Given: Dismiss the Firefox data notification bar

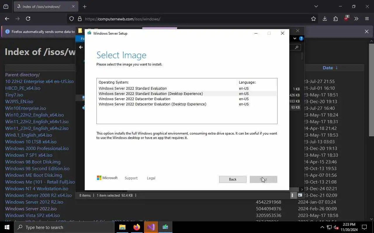Looking at the screenshot, I should click(x=367, y=31).
